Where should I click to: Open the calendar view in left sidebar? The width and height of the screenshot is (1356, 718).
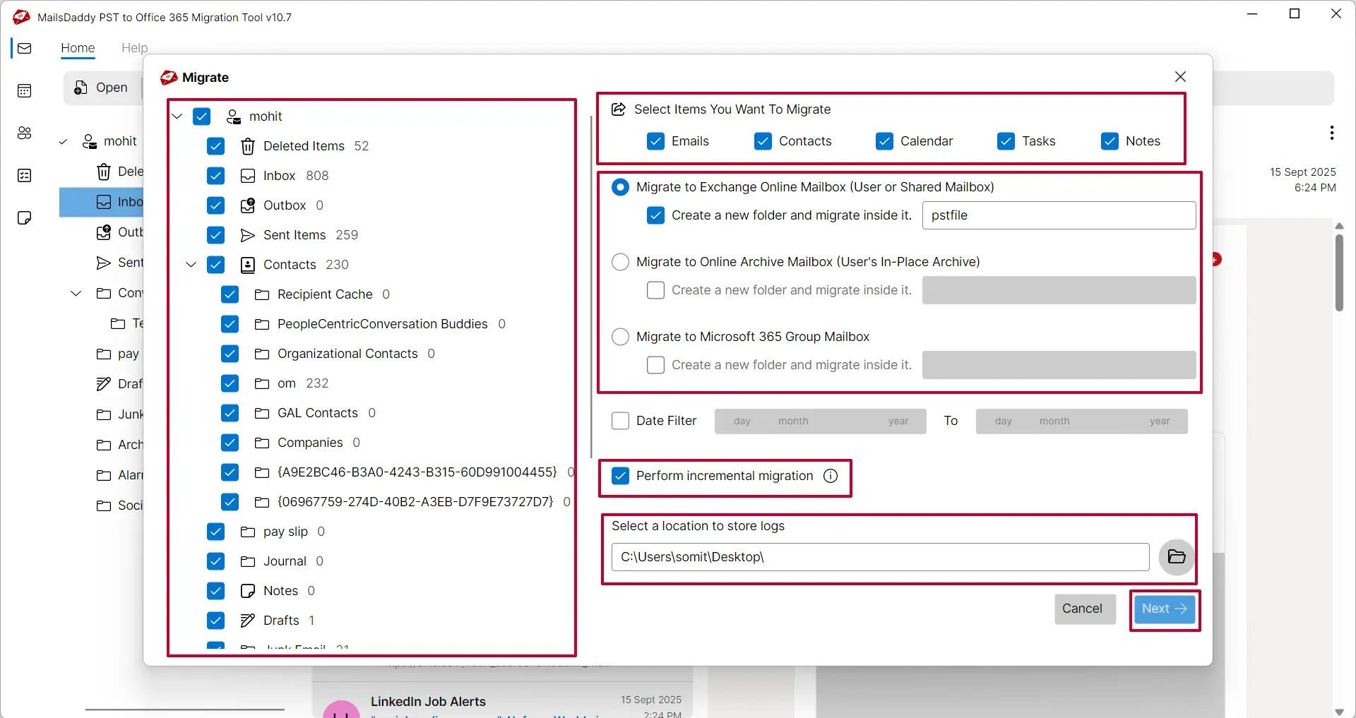(x=25, y=90)
